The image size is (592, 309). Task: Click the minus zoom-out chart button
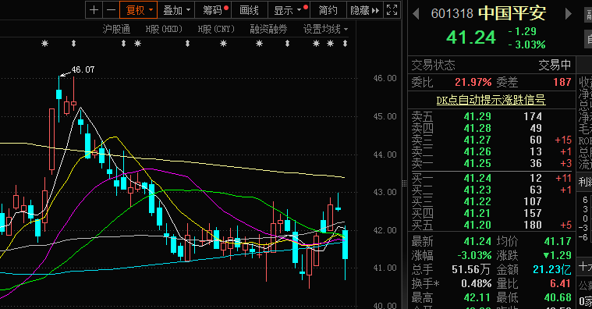[x=111, y=10]
